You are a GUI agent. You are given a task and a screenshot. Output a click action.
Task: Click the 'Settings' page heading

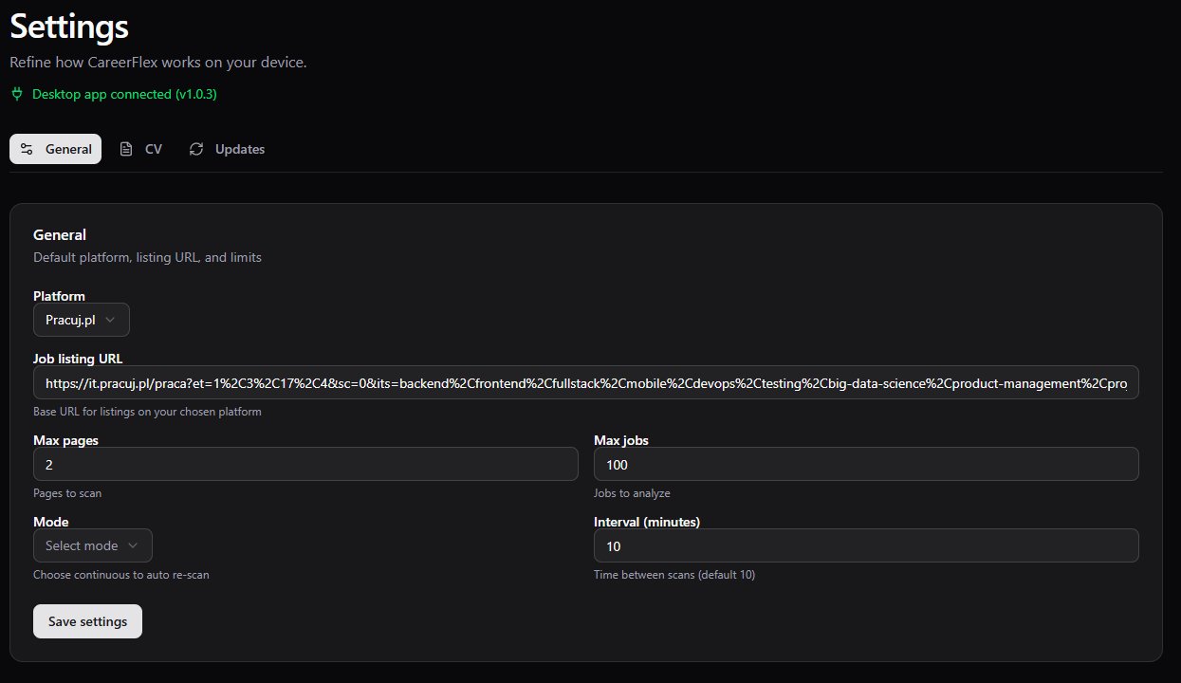tap(69, 27)
